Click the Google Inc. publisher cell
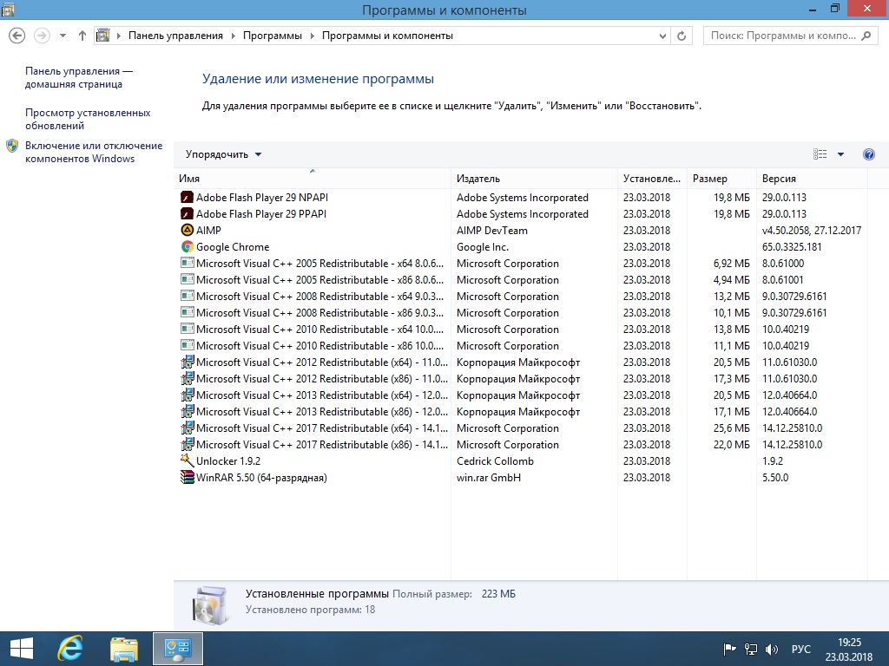Screen dimensions: 889x666 pyautogui.click(x=483, y=247)
